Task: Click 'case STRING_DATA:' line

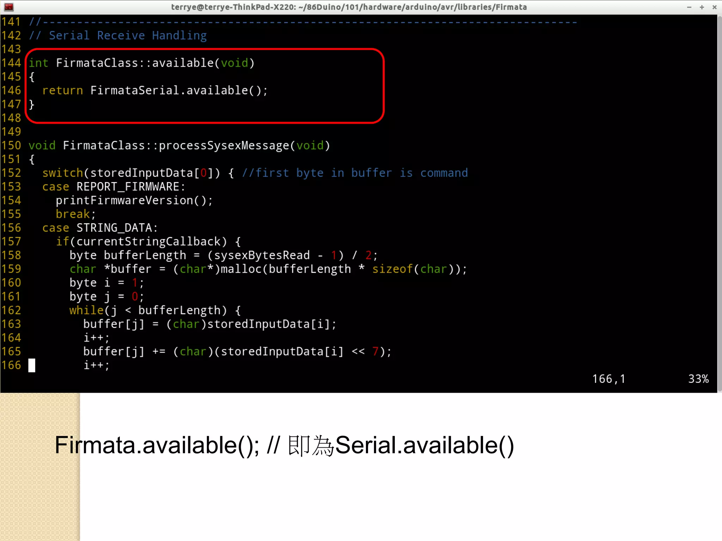Action: 100,228
